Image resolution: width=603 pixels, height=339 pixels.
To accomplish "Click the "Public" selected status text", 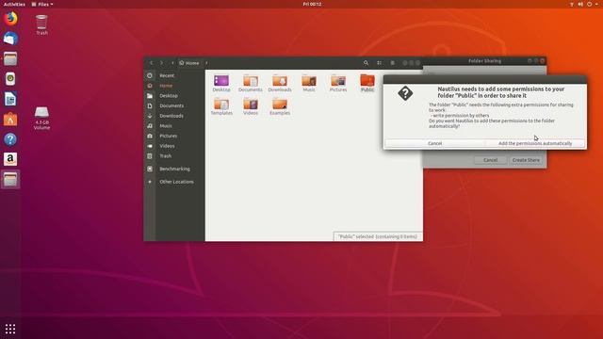I will 378,236.
